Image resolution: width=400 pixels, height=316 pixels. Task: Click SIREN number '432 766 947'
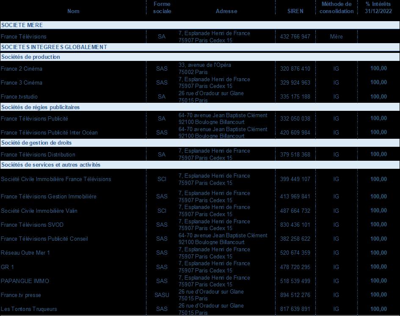[x=295, y=37]
